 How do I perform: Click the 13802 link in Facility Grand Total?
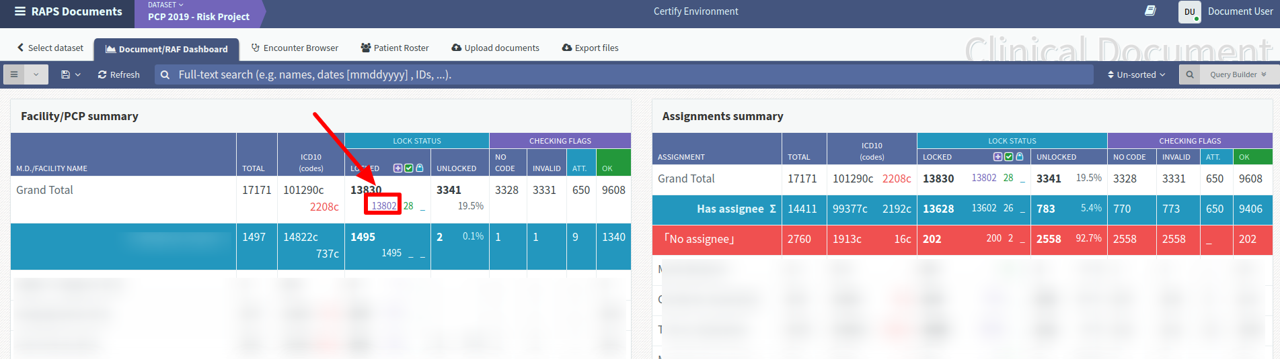[x=384, y=205]
